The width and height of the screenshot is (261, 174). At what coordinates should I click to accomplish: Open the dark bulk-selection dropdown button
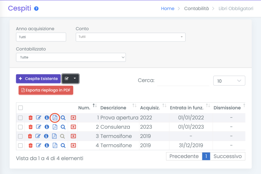(x=71, y=79)
